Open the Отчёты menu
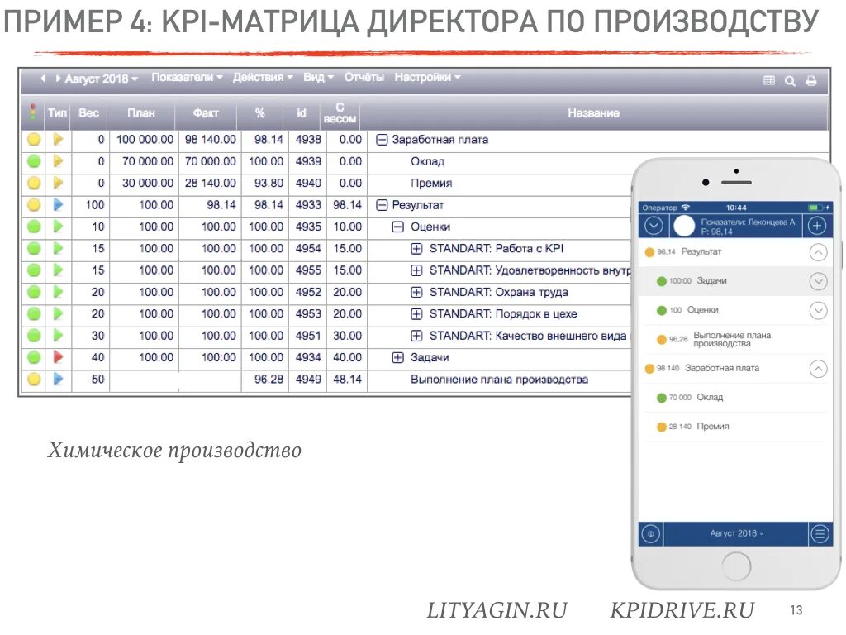The width and height of the screenshot is (846, 635). click(364, 77)
